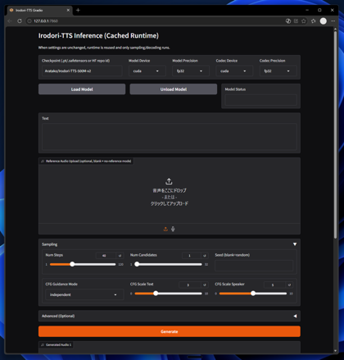This screenshot has height=360, width=344.
Task: Open a new browser tab
Action: point(78,10)
